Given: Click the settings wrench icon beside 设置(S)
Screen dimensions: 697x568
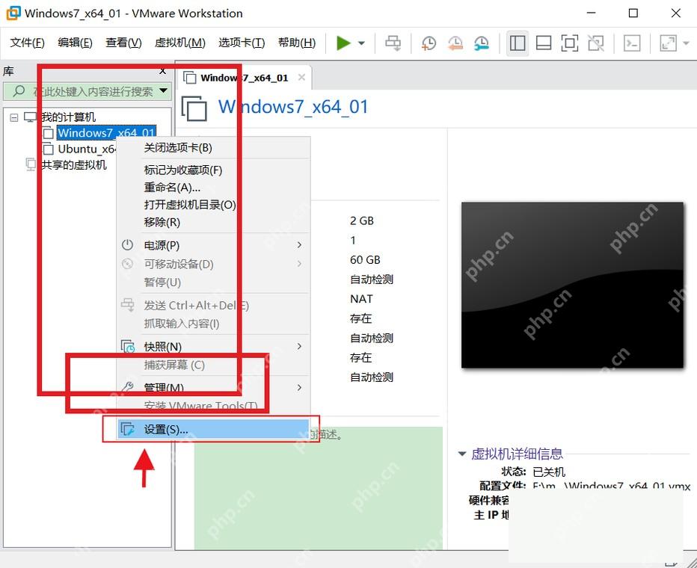Looking at the screenshot, I should [x=128, y=430].
